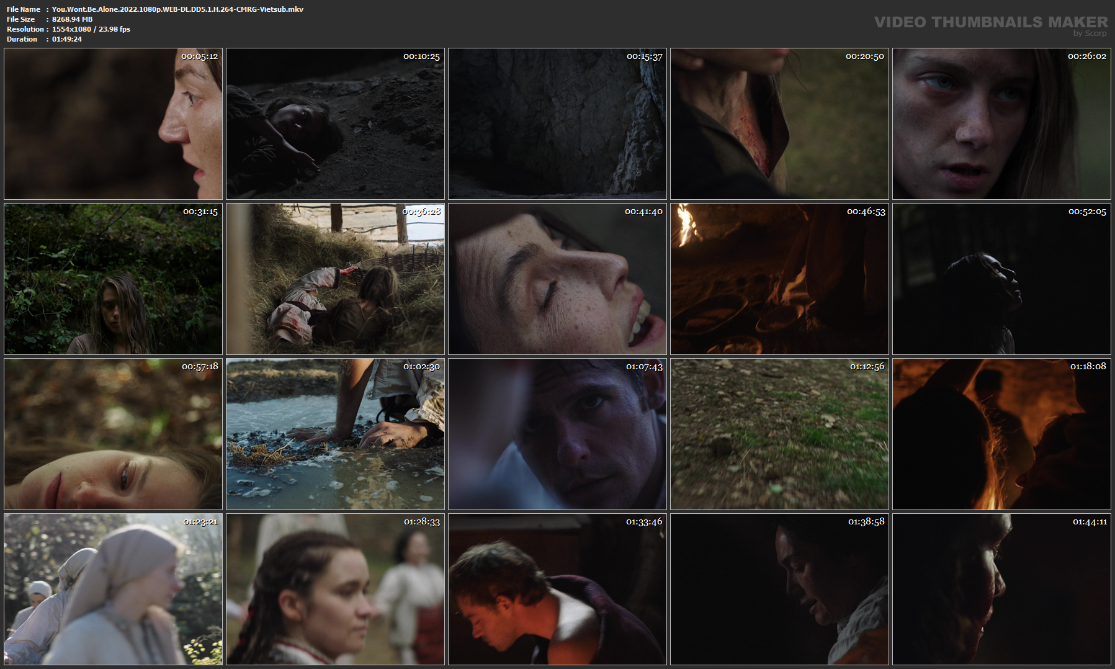Select the thumbnail at 00:41:40
The width and height of the screenshot is (1115, 669).
(x=557, y=279)
